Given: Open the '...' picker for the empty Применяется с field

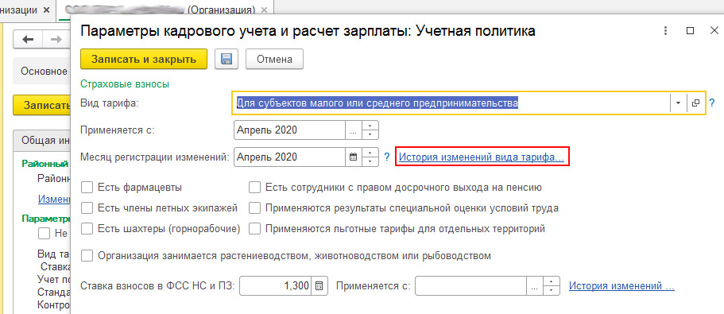Looking at the screenshot, I should 534,286.
